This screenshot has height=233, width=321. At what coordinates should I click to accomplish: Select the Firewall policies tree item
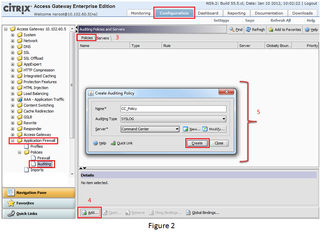(x=44, y=158)
